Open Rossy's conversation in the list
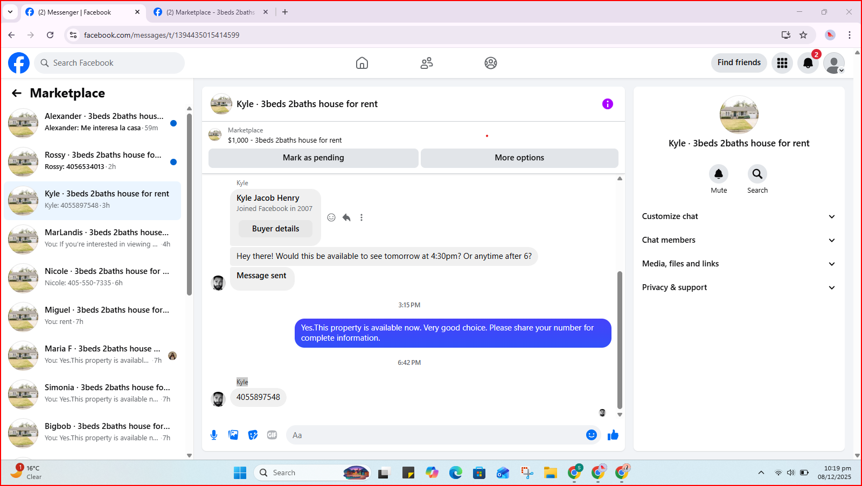 pyautogui.click(x=93, y=162)
